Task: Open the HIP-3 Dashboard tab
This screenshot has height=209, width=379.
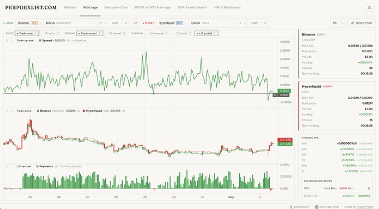Action: [227, 7]
